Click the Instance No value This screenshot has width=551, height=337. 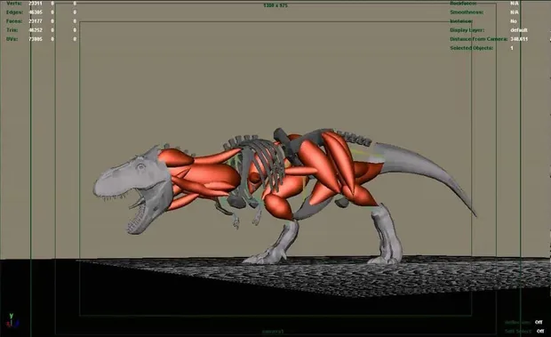tap(514, 21)
